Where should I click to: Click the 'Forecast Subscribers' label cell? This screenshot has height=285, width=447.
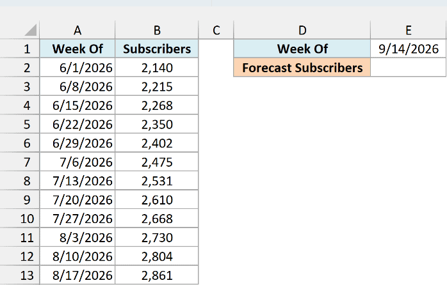click(302, 68)
